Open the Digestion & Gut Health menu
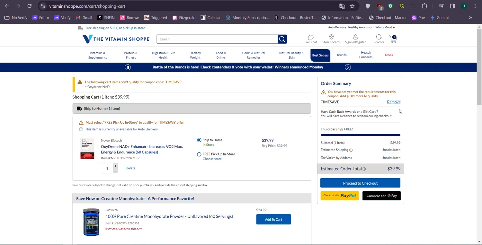This screenshot has height=245, width=482. [x=163, y=55]
